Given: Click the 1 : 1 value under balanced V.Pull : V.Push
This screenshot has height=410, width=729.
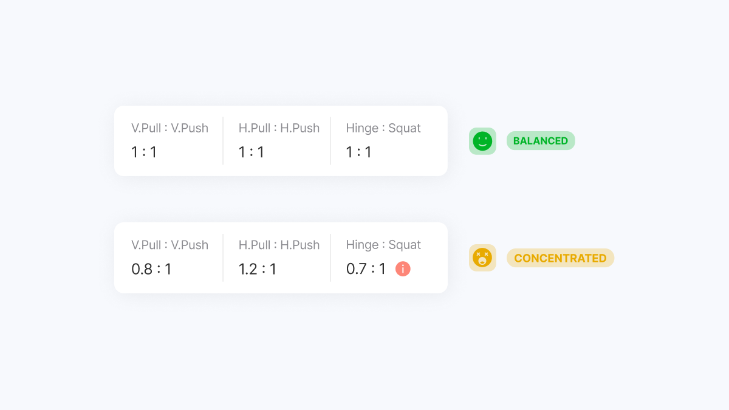Looking at the screenshot, I should pos(144,152).
